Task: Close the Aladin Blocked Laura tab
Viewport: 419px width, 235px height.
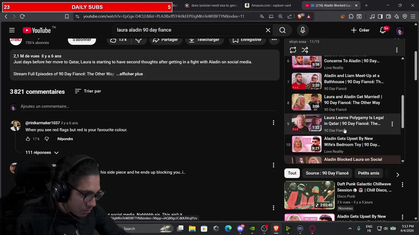Action: pos(356,5)
